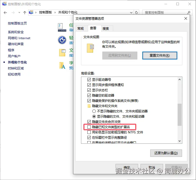Click the advanced settings scrollbar thumb
The width and height of the screenshot is (196, 180).
click(x=179, y=115)
